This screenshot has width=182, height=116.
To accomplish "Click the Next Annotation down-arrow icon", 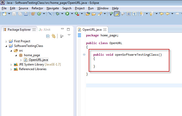I will [x=142, y=14].
